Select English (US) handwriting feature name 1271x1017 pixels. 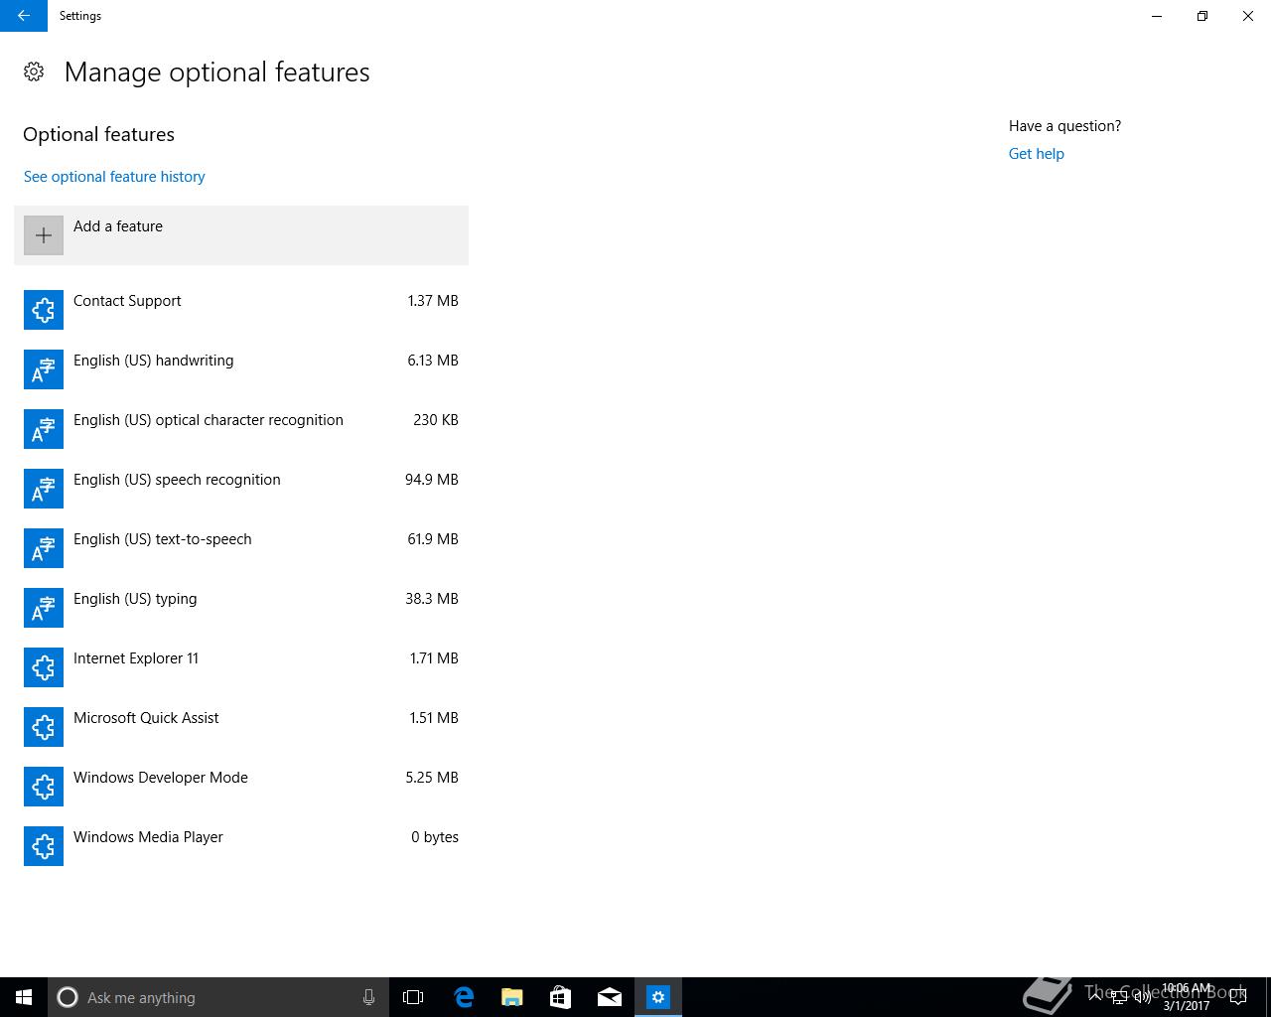tap(154, 361)
